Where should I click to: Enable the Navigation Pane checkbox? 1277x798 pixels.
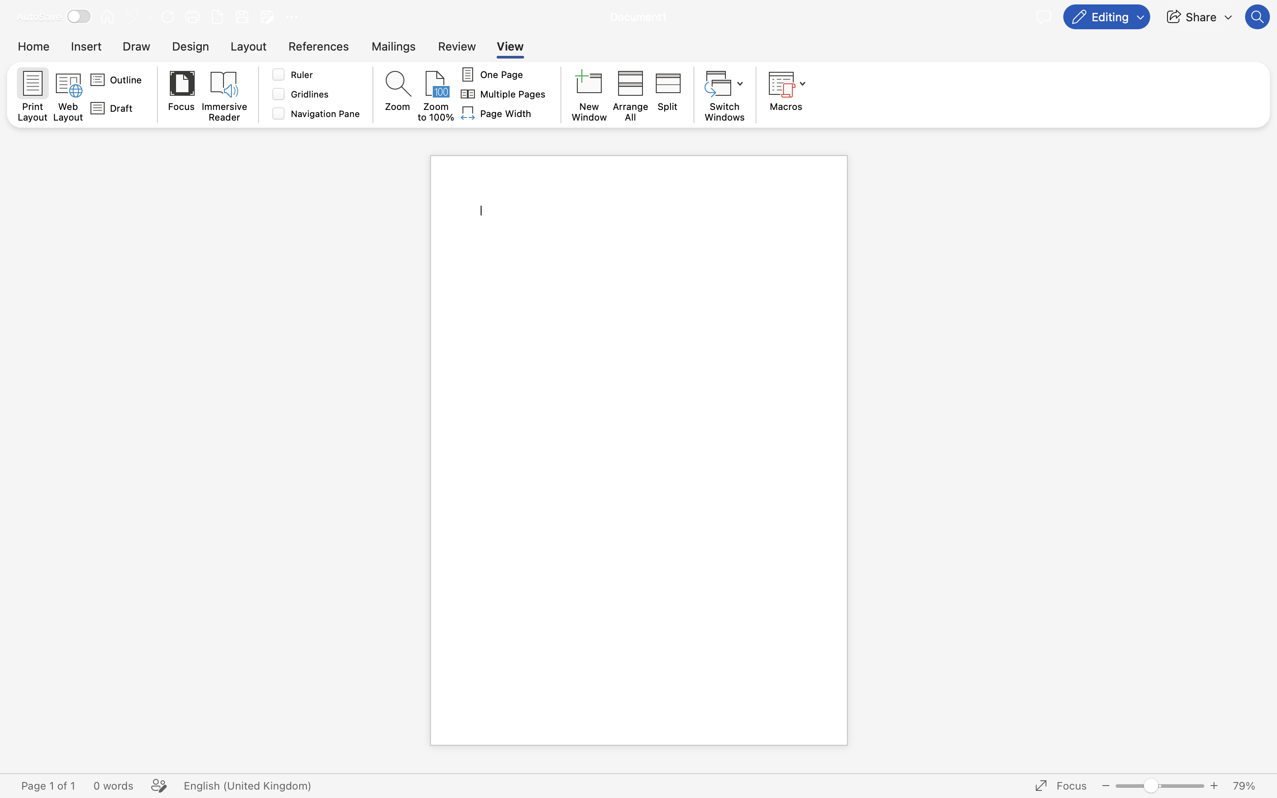point(278,113)
